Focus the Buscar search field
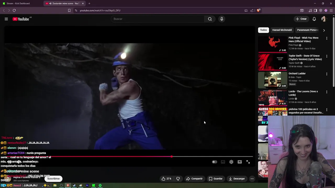This screenshot has height=188, width=335. tap(158, 19)
